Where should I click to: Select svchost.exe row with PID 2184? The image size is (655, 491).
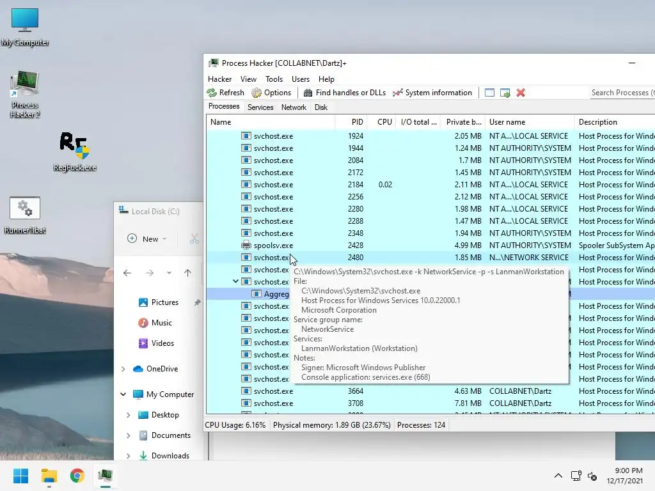(x=430, y=185)
